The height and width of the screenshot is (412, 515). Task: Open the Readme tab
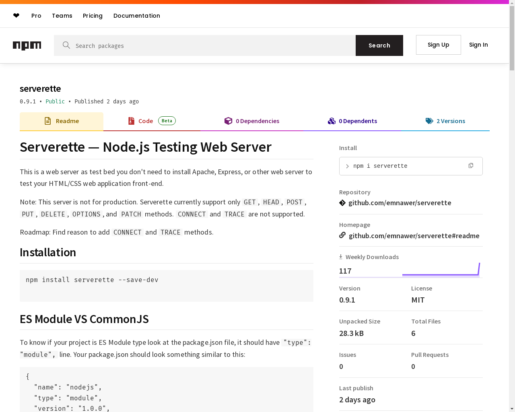62,121
